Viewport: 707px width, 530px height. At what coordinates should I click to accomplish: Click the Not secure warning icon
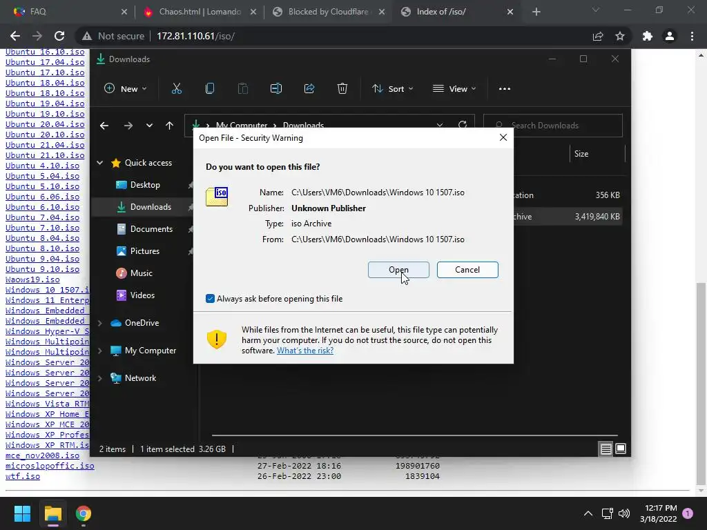(86, 36)
